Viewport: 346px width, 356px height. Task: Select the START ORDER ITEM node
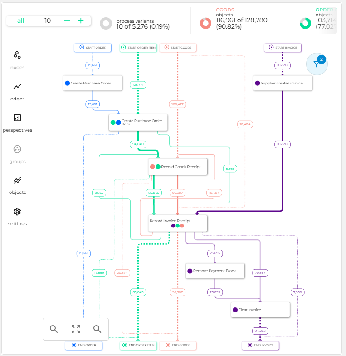tap(138, 47)
